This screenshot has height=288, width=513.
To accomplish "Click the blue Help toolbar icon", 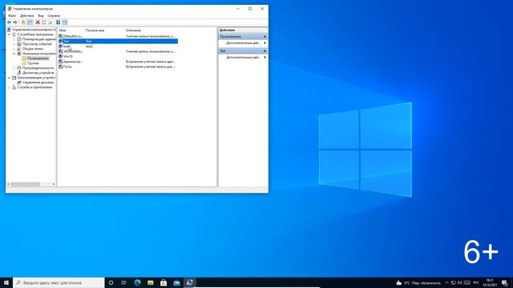I will pos(59,22).
